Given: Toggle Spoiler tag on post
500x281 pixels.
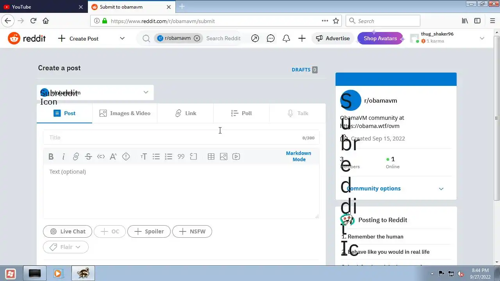Looking at the screenshot, I should [x=149, y=231].
